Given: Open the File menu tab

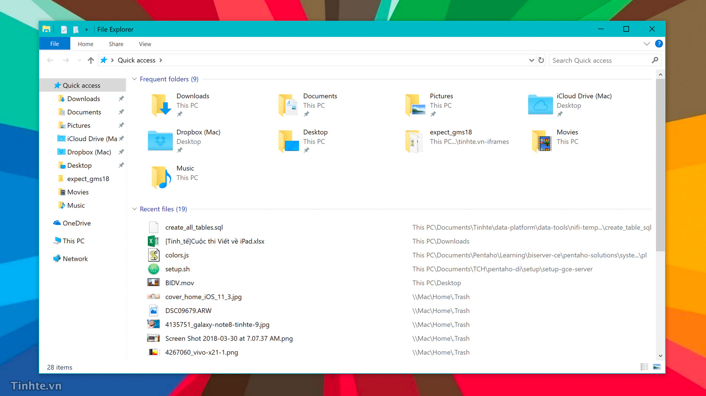Looking at the screenshot, I should pyautogui.click(x=55, y=44).
